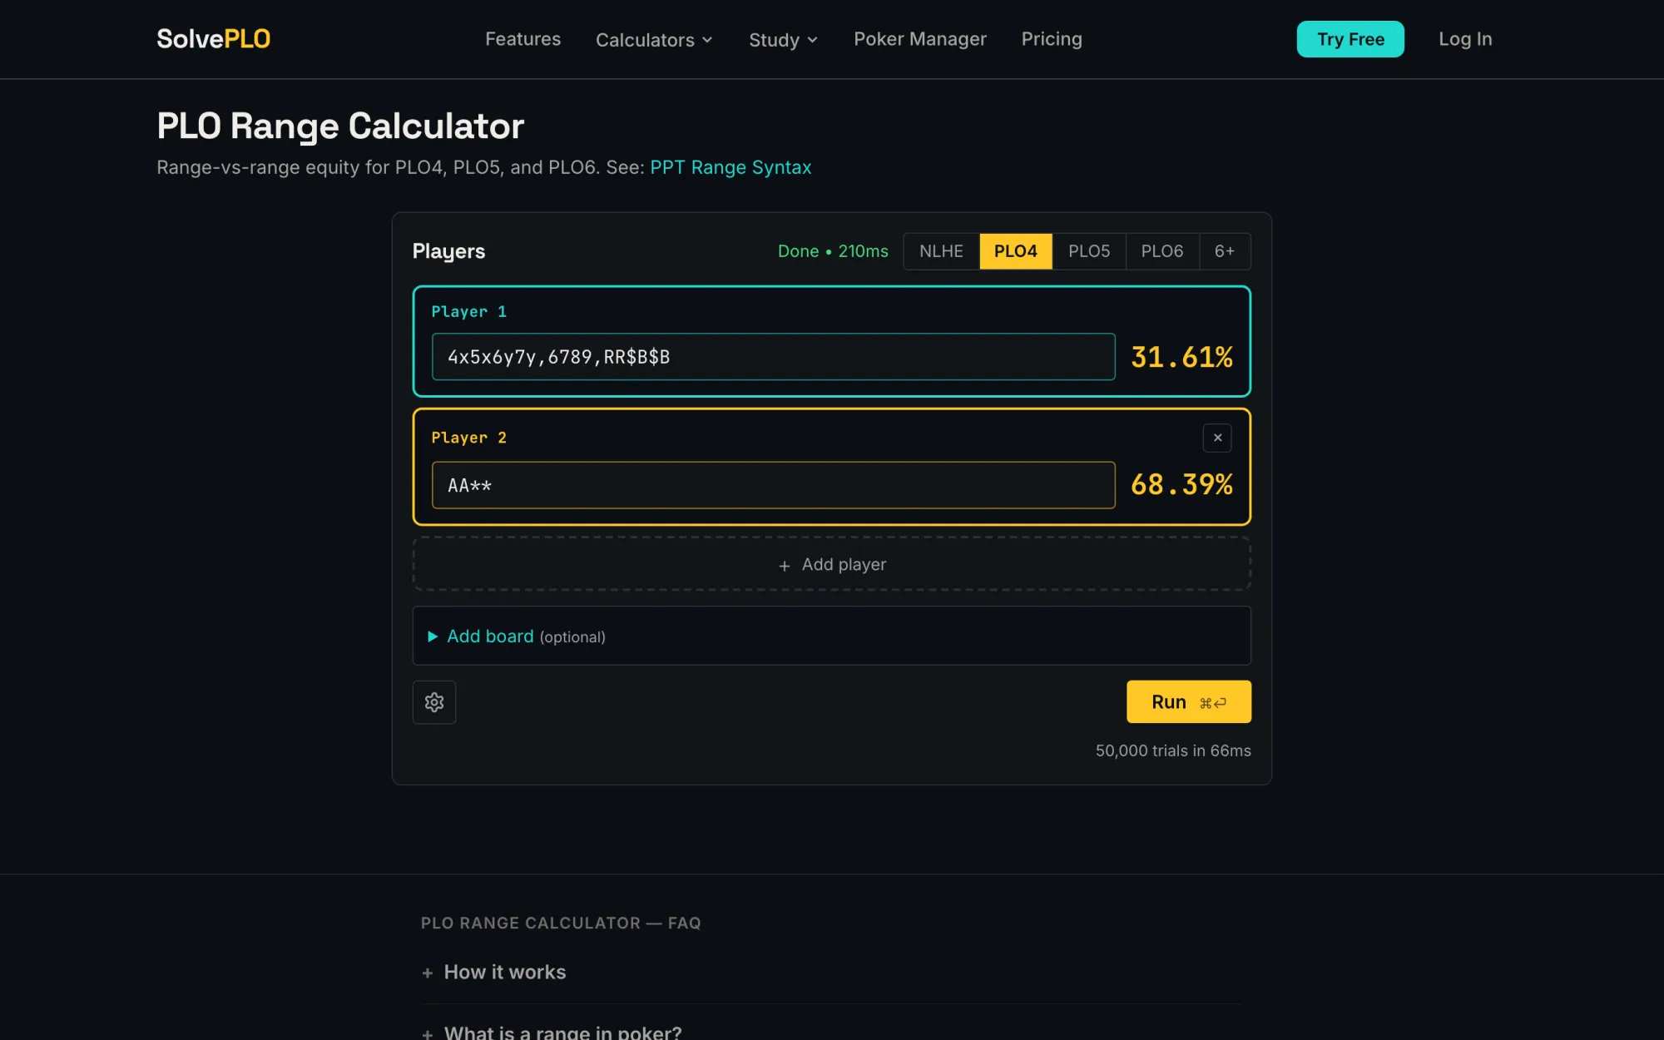Click the Player 1 label
The height and width of the screenshot is (1040, 1664).
(x=468, y=311)
